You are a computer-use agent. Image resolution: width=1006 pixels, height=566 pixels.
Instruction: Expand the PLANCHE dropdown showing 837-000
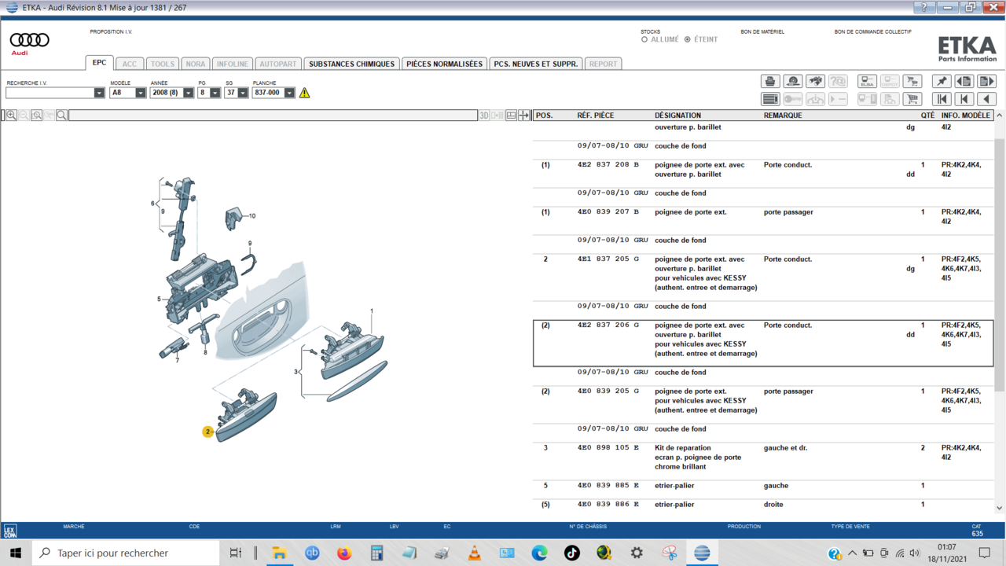coord(289,93)
